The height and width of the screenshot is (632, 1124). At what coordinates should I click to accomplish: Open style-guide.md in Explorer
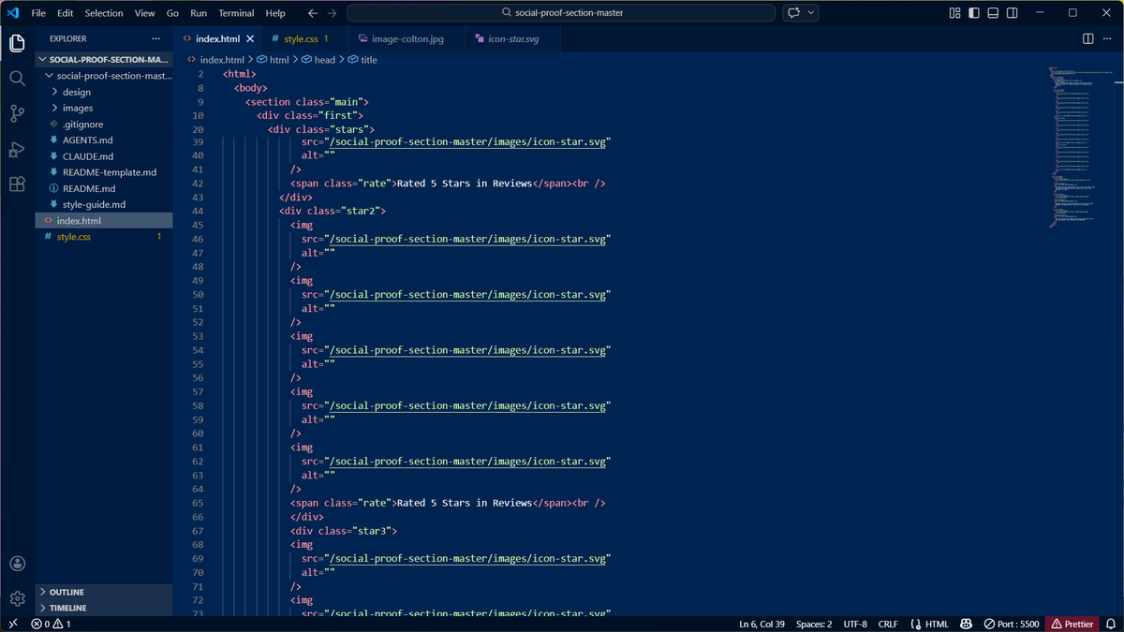pos(104,204)
